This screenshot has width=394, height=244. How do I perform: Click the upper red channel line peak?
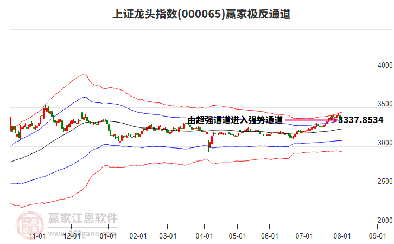pos(84,75)
